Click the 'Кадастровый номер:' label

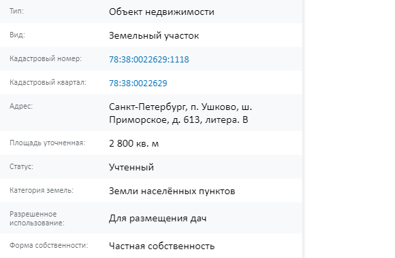click(46, 58)
